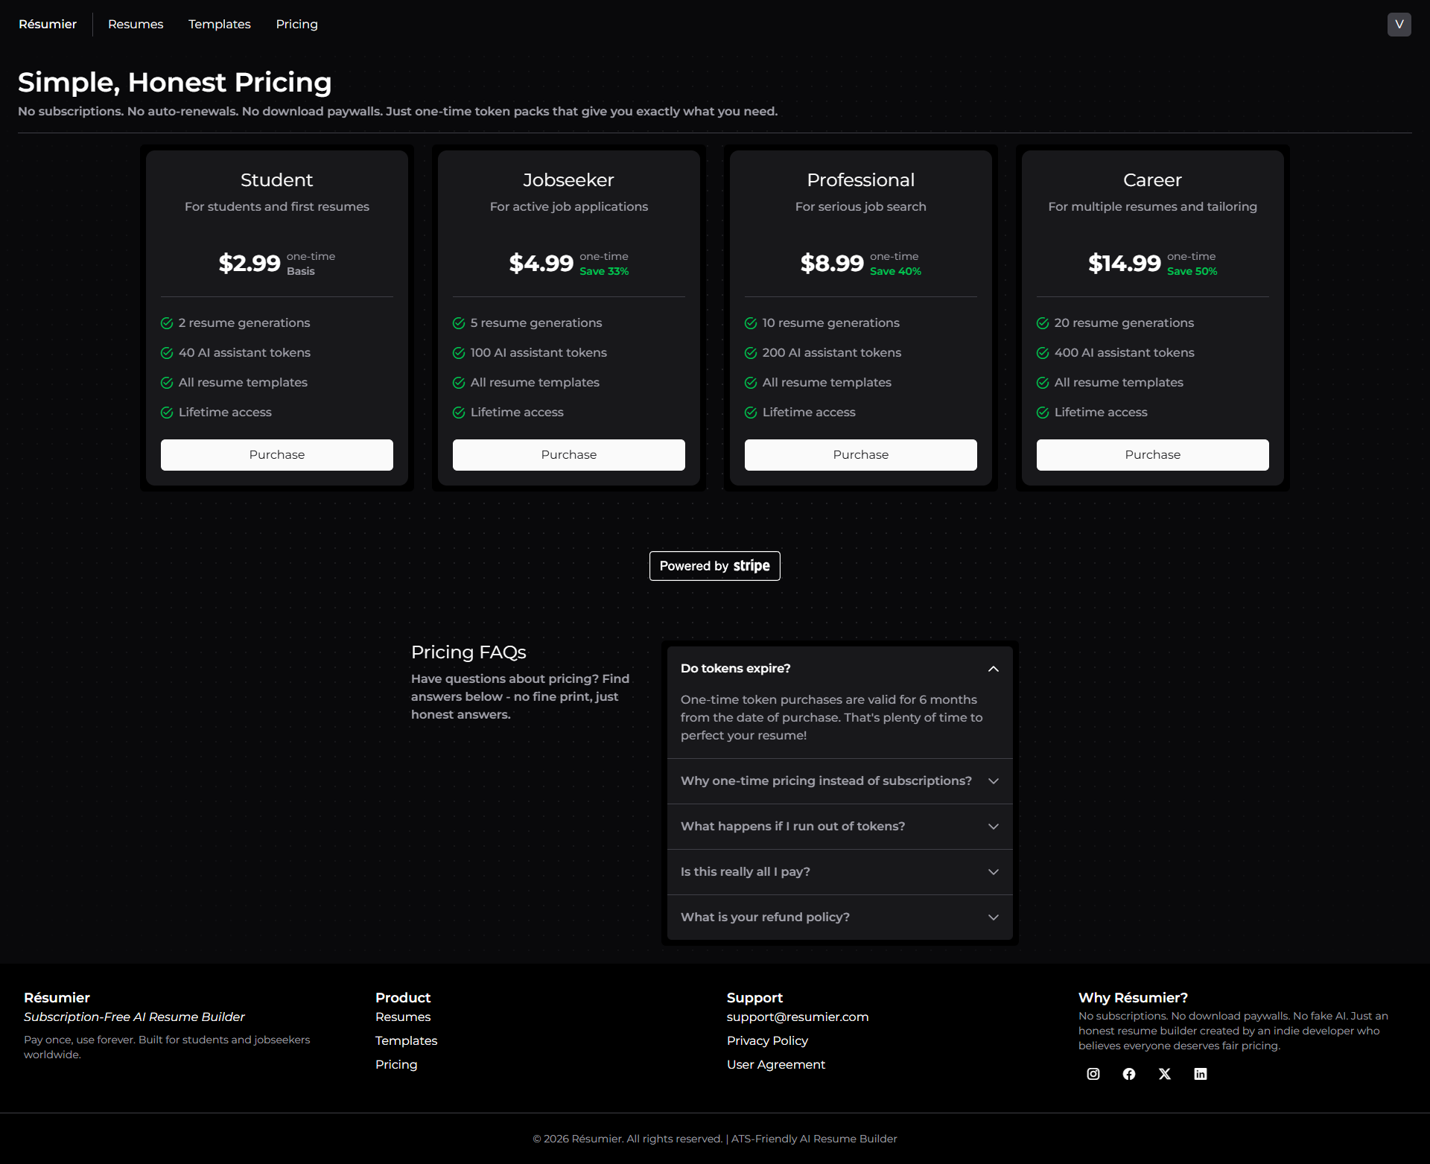The width and height of the screenshot is (1430, 1164).
Task: Open the Privacy Policy link
Action: click(767, 1040)
